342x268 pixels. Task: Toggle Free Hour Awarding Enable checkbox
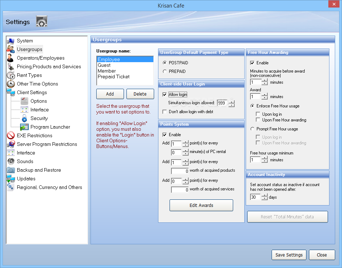click(x=252, y=63)
